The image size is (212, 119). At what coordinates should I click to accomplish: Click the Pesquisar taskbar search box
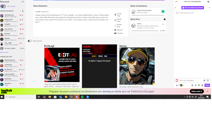(x=20, y=97)
